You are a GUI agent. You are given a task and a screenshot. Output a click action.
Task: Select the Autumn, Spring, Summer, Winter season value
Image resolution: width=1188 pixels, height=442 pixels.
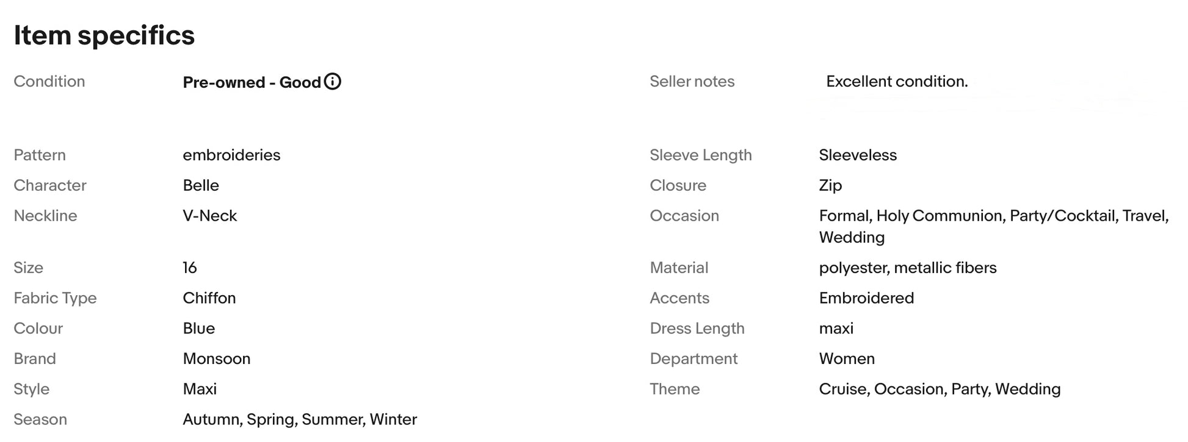point(300,419)
